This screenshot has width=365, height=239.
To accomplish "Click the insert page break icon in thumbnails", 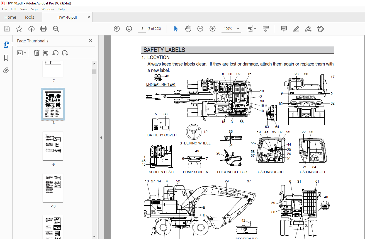I will [x=46, y=53].
